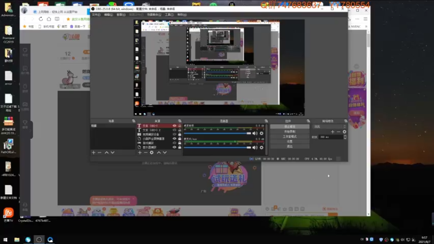Add a transition with the plus icon

[333, 132]
